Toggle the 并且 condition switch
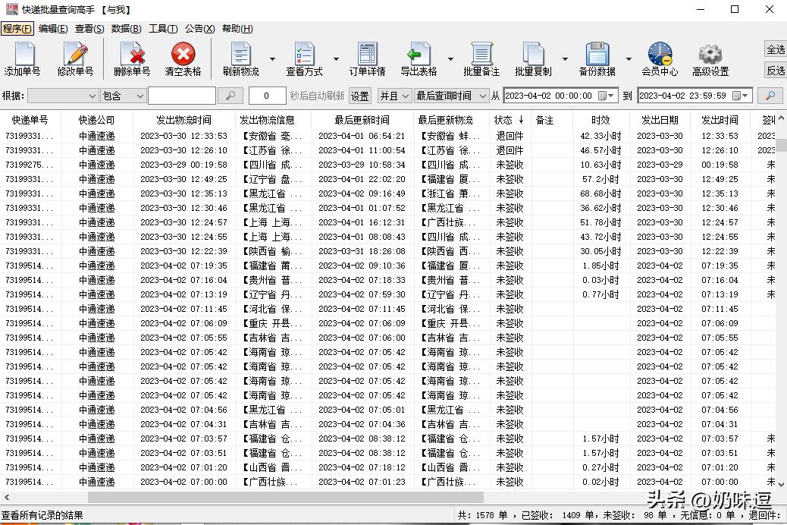 pyautogui.click(x=393, y=96)
